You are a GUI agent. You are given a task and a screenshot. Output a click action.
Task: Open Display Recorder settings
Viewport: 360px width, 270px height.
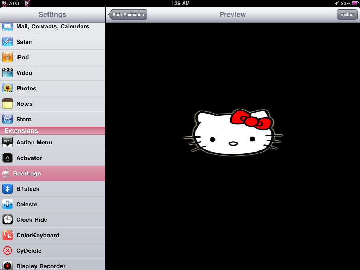(53, 264)
